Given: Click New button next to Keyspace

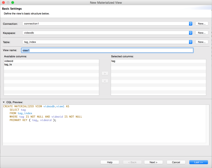Looking at the screenshot, I should (202, 33).
